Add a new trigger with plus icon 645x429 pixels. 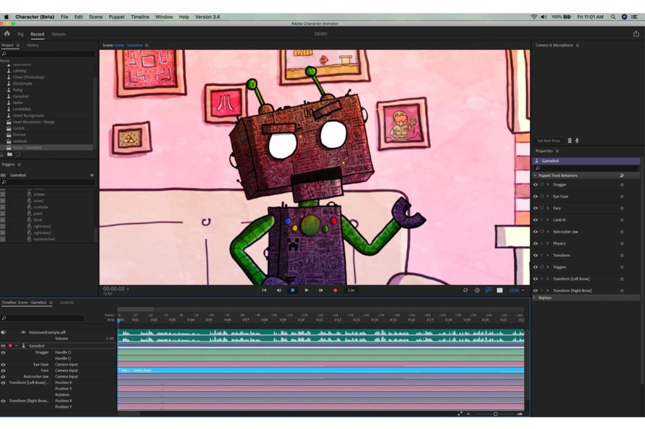click(x=92, y=175)
